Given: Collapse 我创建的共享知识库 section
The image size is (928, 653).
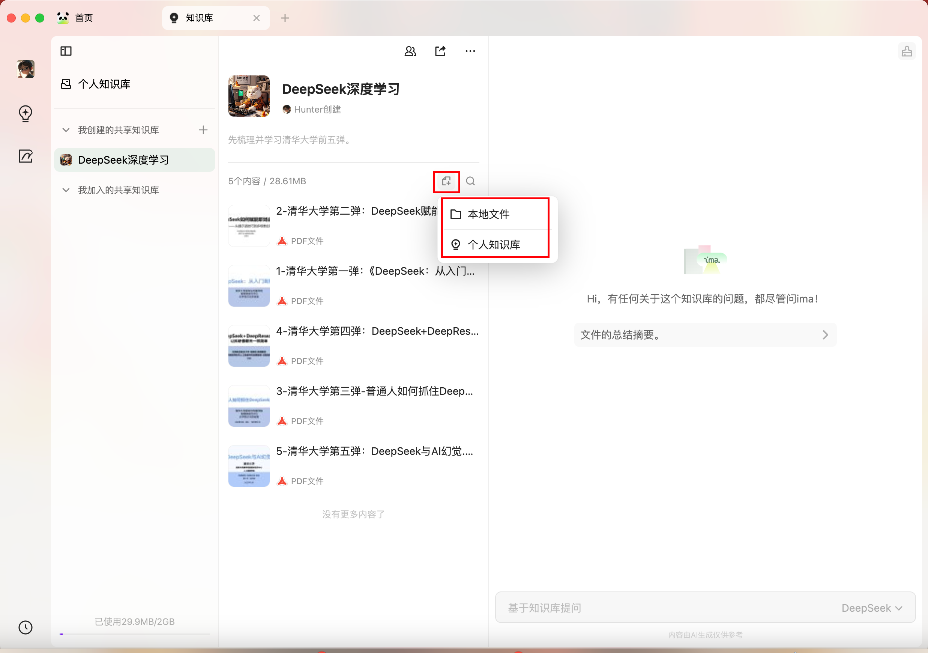Looking at the screenshot, I should click(x=66, y=130).
